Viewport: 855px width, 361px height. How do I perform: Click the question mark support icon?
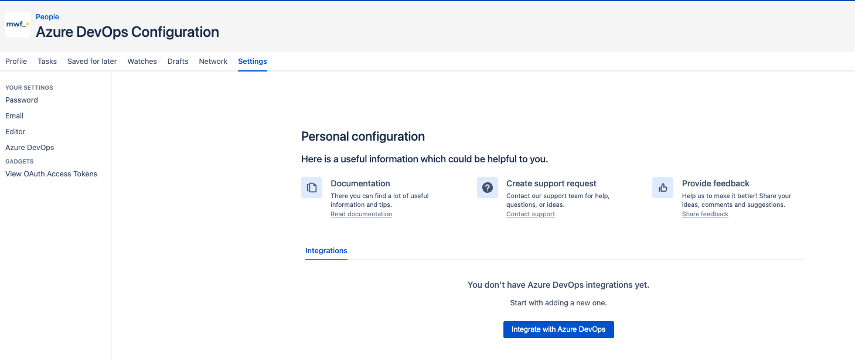pos(487,187)
